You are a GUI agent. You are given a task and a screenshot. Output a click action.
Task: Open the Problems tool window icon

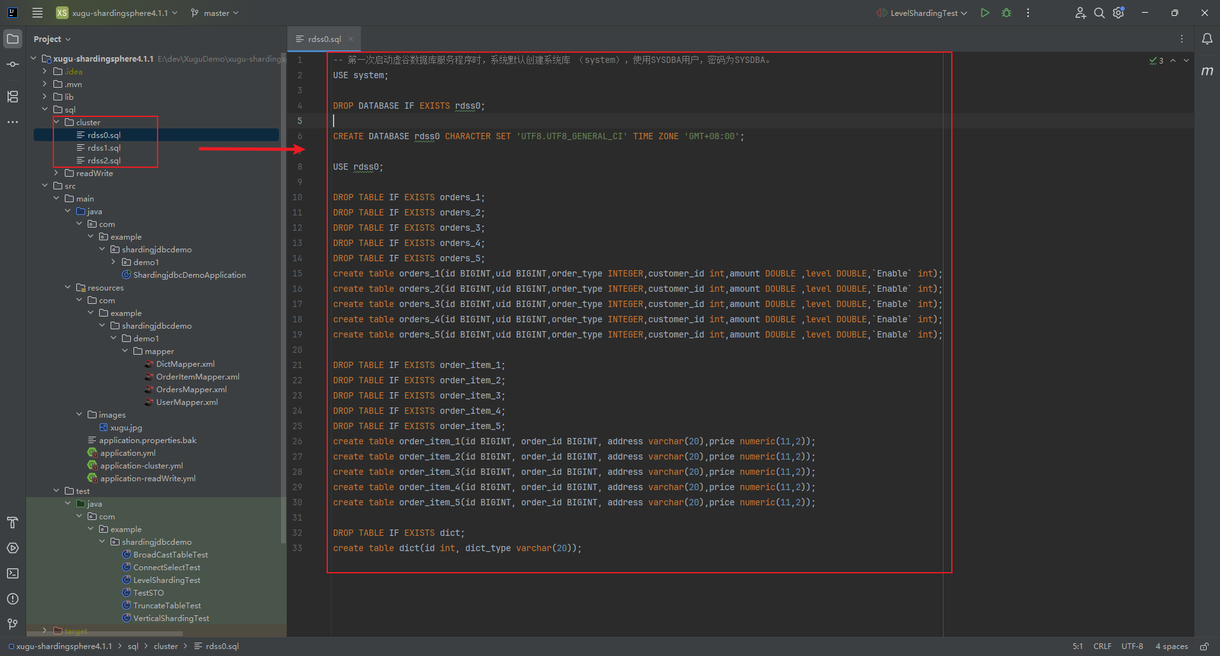[x=13, y=599]
